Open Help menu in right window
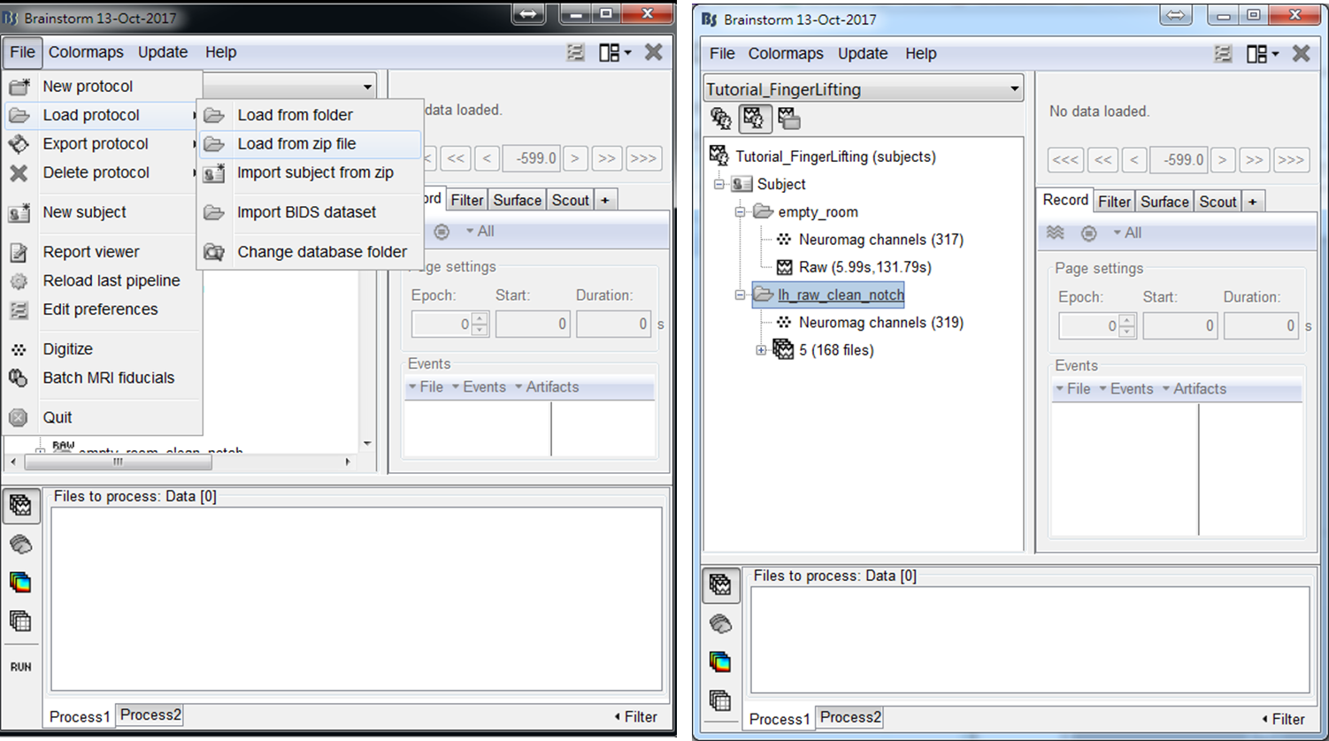 [x=920, y=53]
